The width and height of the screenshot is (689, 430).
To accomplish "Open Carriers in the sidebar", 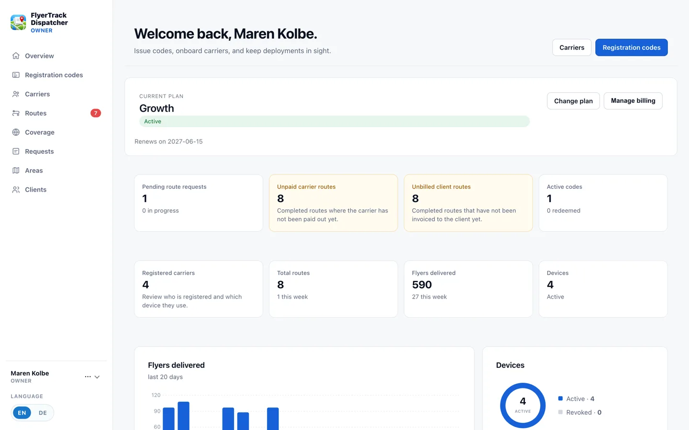I will pyautogui.click(x=56, y=94).
